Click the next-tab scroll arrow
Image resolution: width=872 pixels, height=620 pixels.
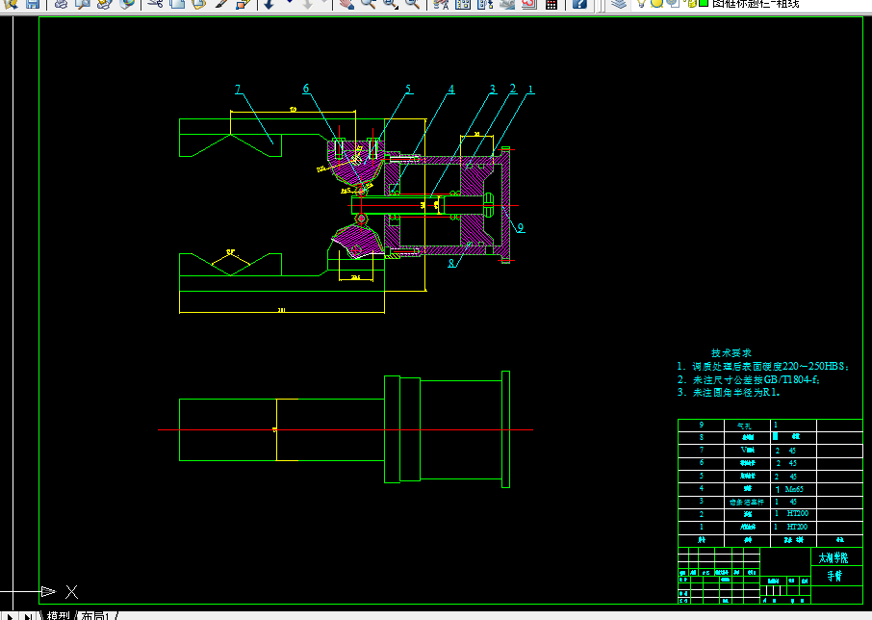pyautogui.click(x=10, y=615)
